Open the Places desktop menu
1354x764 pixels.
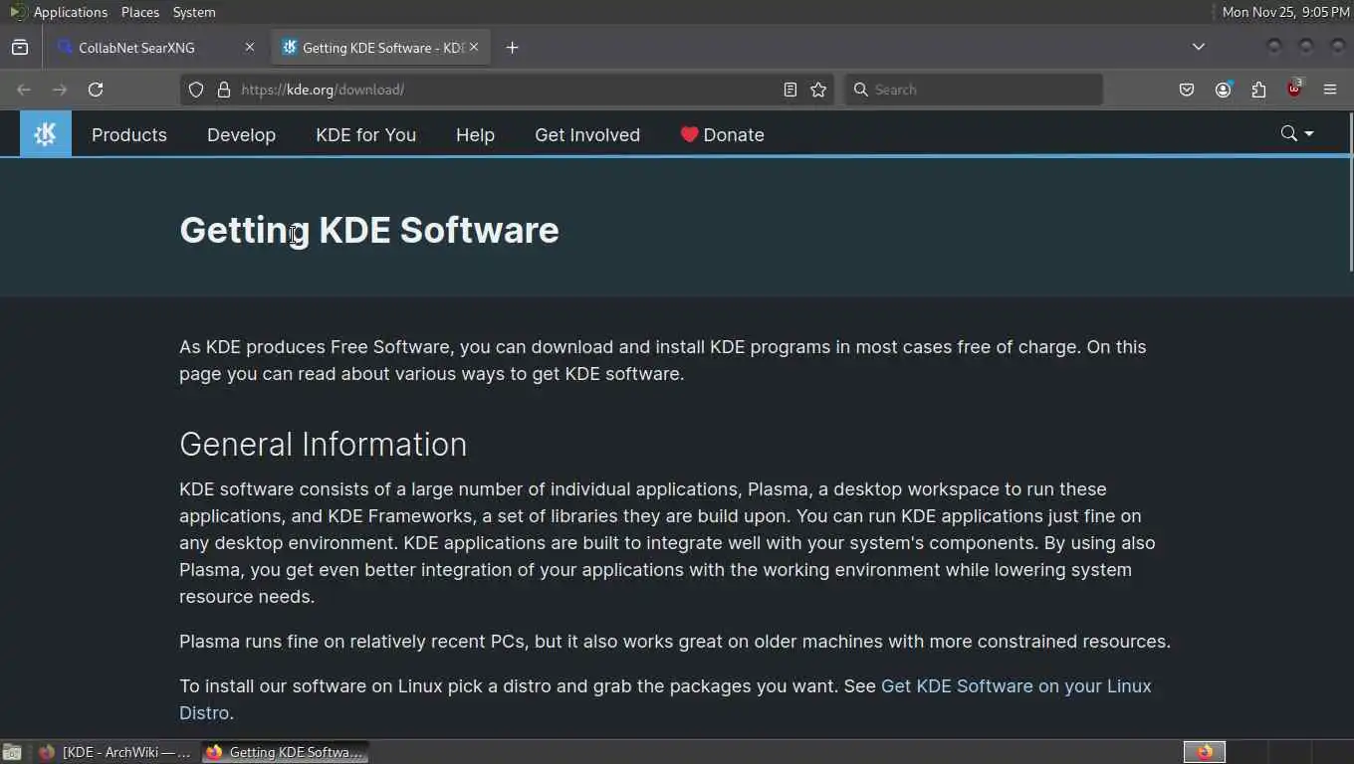[139, 12]
